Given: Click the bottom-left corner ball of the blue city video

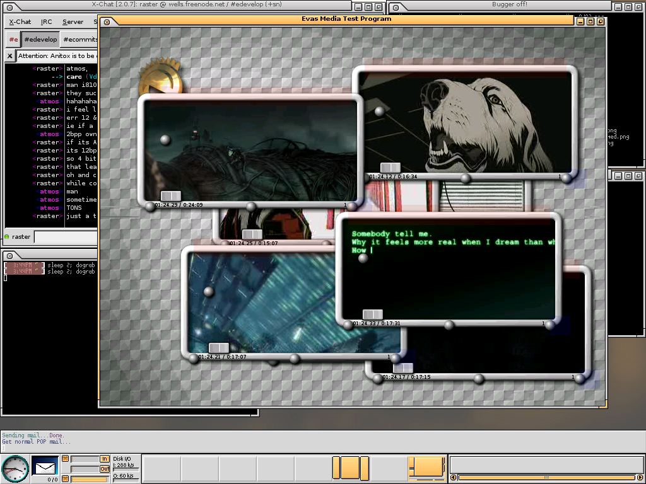Looking at the screenshot, I should [x=194, y=359].
